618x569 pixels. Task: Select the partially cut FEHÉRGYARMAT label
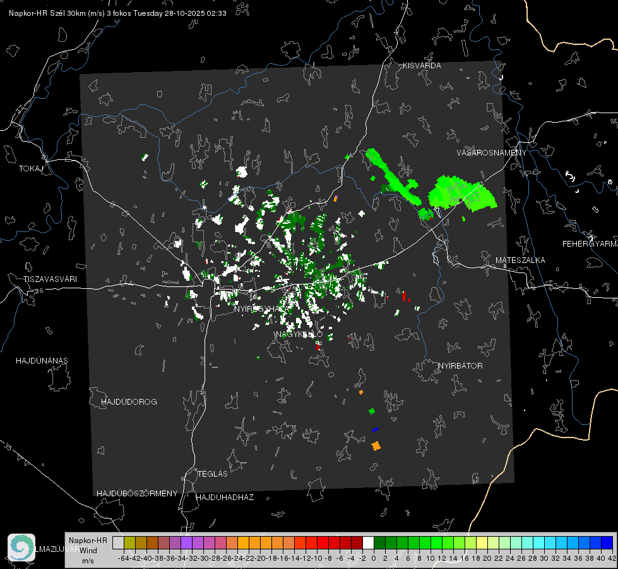click(590, 244)
